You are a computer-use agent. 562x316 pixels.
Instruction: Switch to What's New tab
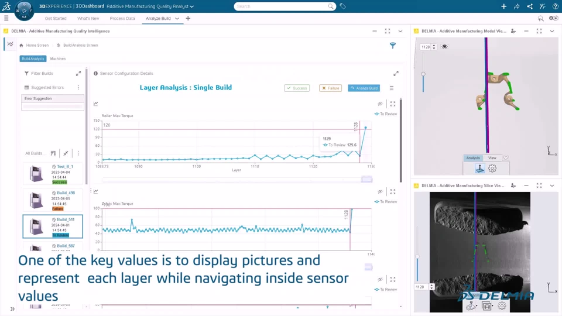(88, 18)
